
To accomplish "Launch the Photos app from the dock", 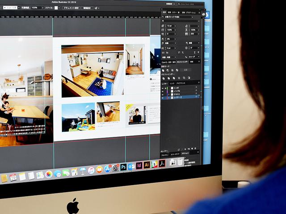I will pyautogui.click(x=49, y=174).
